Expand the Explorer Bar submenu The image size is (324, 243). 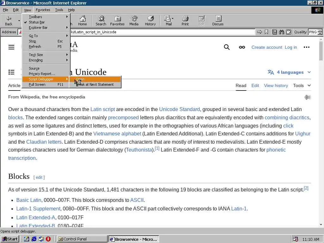click(46, 28)
